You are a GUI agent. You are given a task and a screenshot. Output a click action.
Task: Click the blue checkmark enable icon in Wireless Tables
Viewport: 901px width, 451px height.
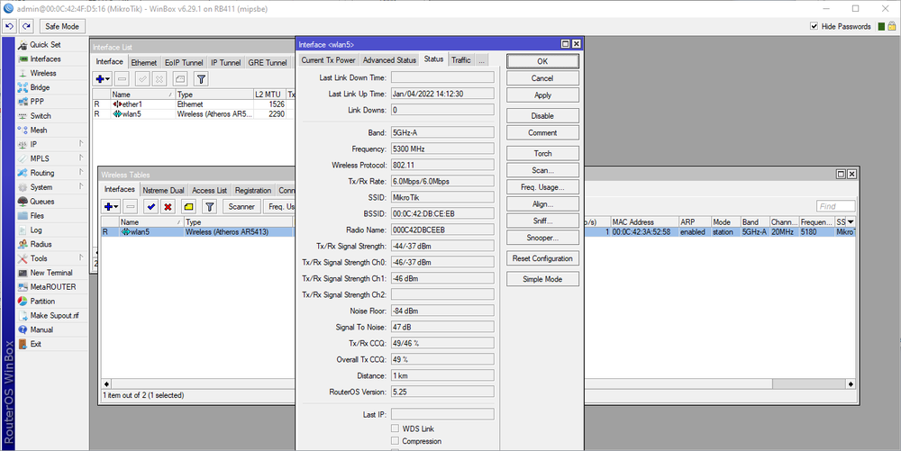coord(150,206)
